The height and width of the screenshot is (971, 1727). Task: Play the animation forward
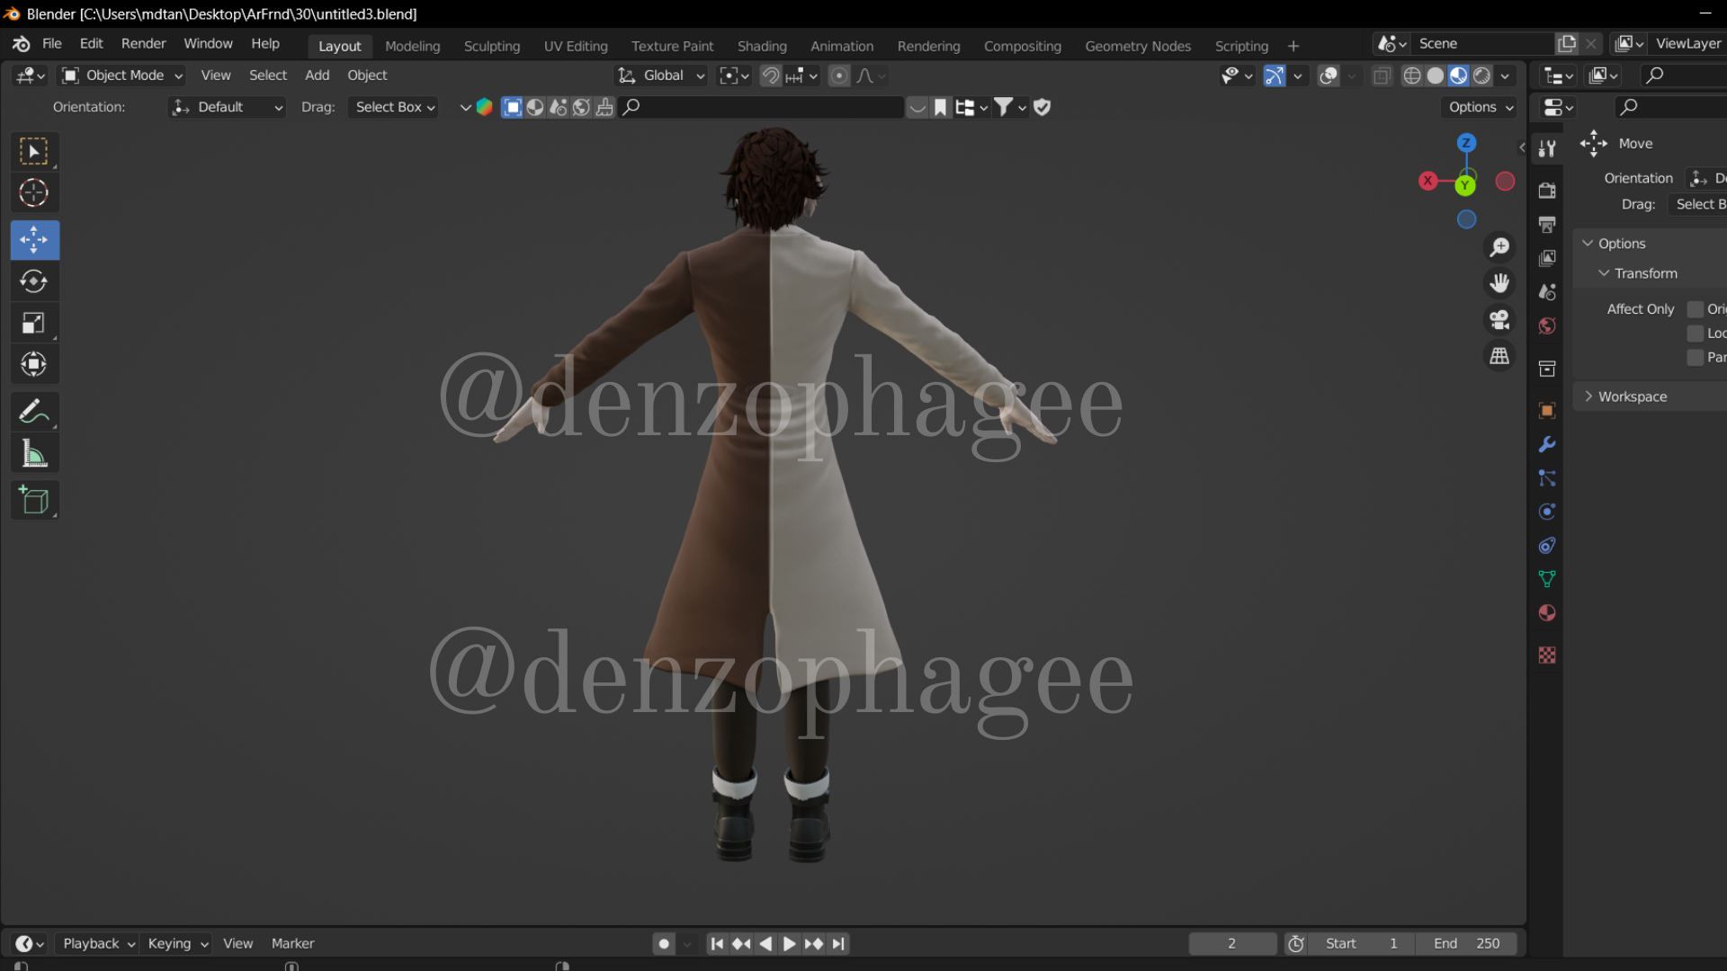coord(789,944)
